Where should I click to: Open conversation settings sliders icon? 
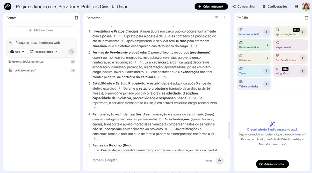217,18
